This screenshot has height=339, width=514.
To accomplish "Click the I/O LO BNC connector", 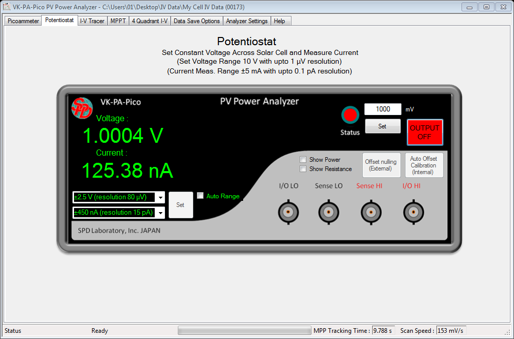I will pos(288,212).
